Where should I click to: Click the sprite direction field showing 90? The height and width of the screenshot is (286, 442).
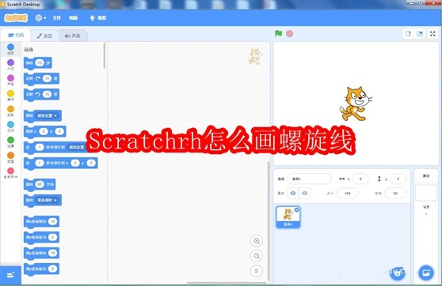395,194
